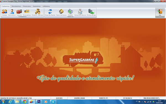Click the status bar date 03/07/2013

(x=59, y=98)
